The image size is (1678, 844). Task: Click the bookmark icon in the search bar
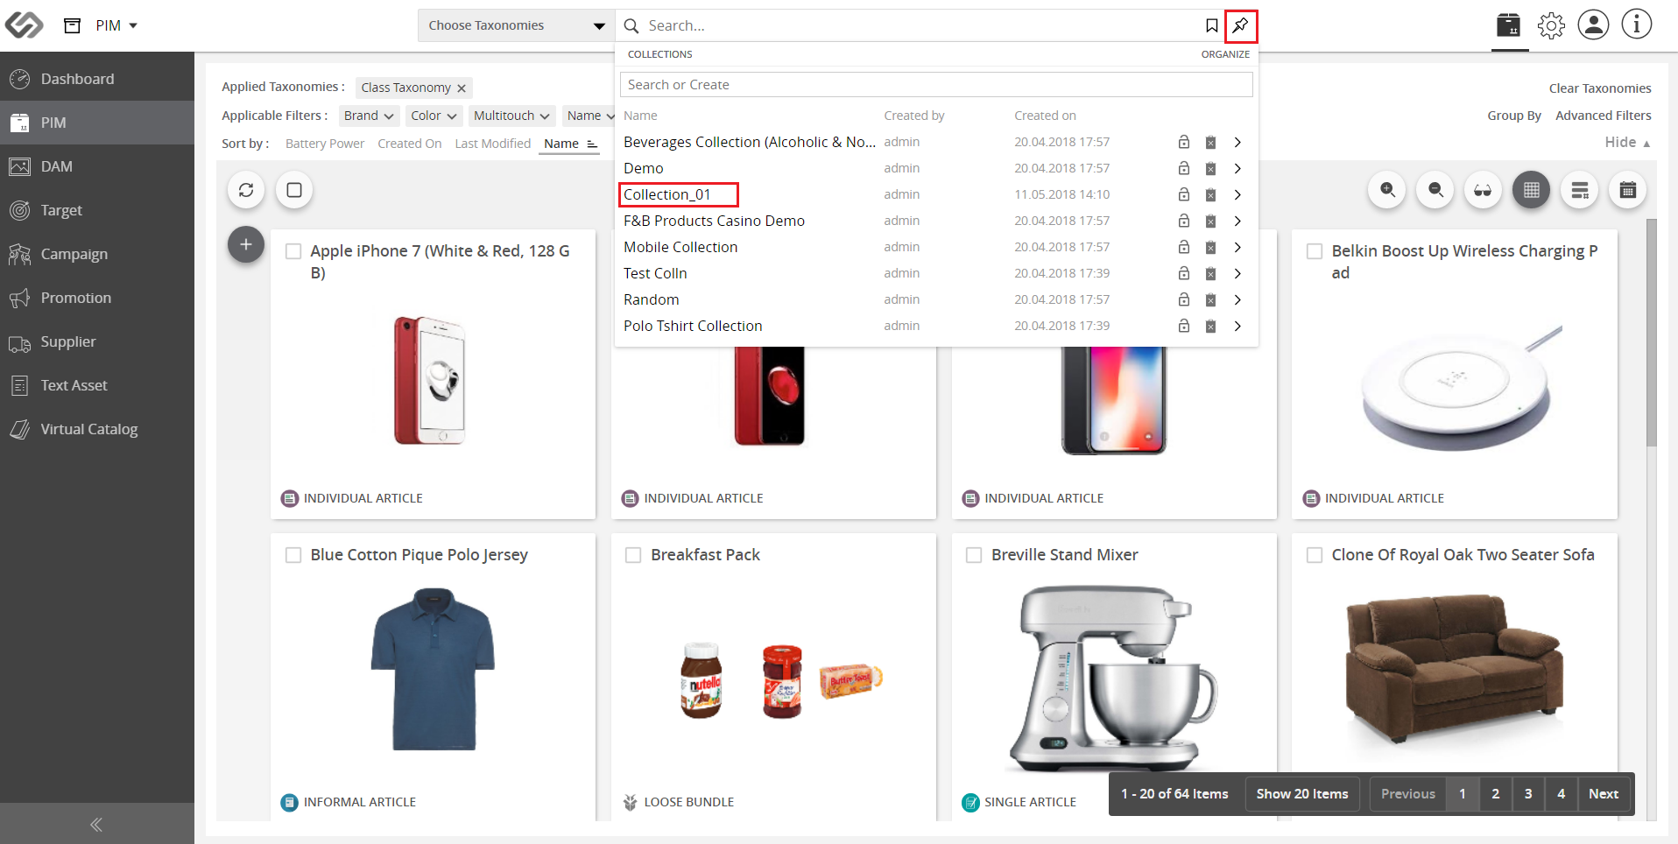pyautogui.click(x=1211, y=26)
